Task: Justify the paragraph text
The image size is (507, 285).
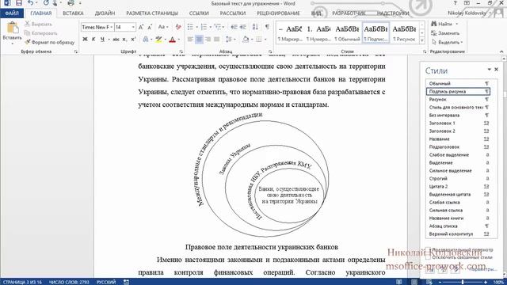Action: pyautogui.click(x=216, y=39)
